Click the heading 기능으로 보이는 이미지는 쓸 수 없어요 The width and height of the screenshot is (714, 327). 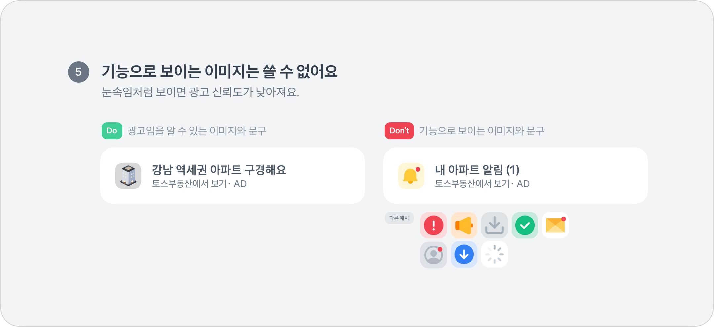coord(219,72)
